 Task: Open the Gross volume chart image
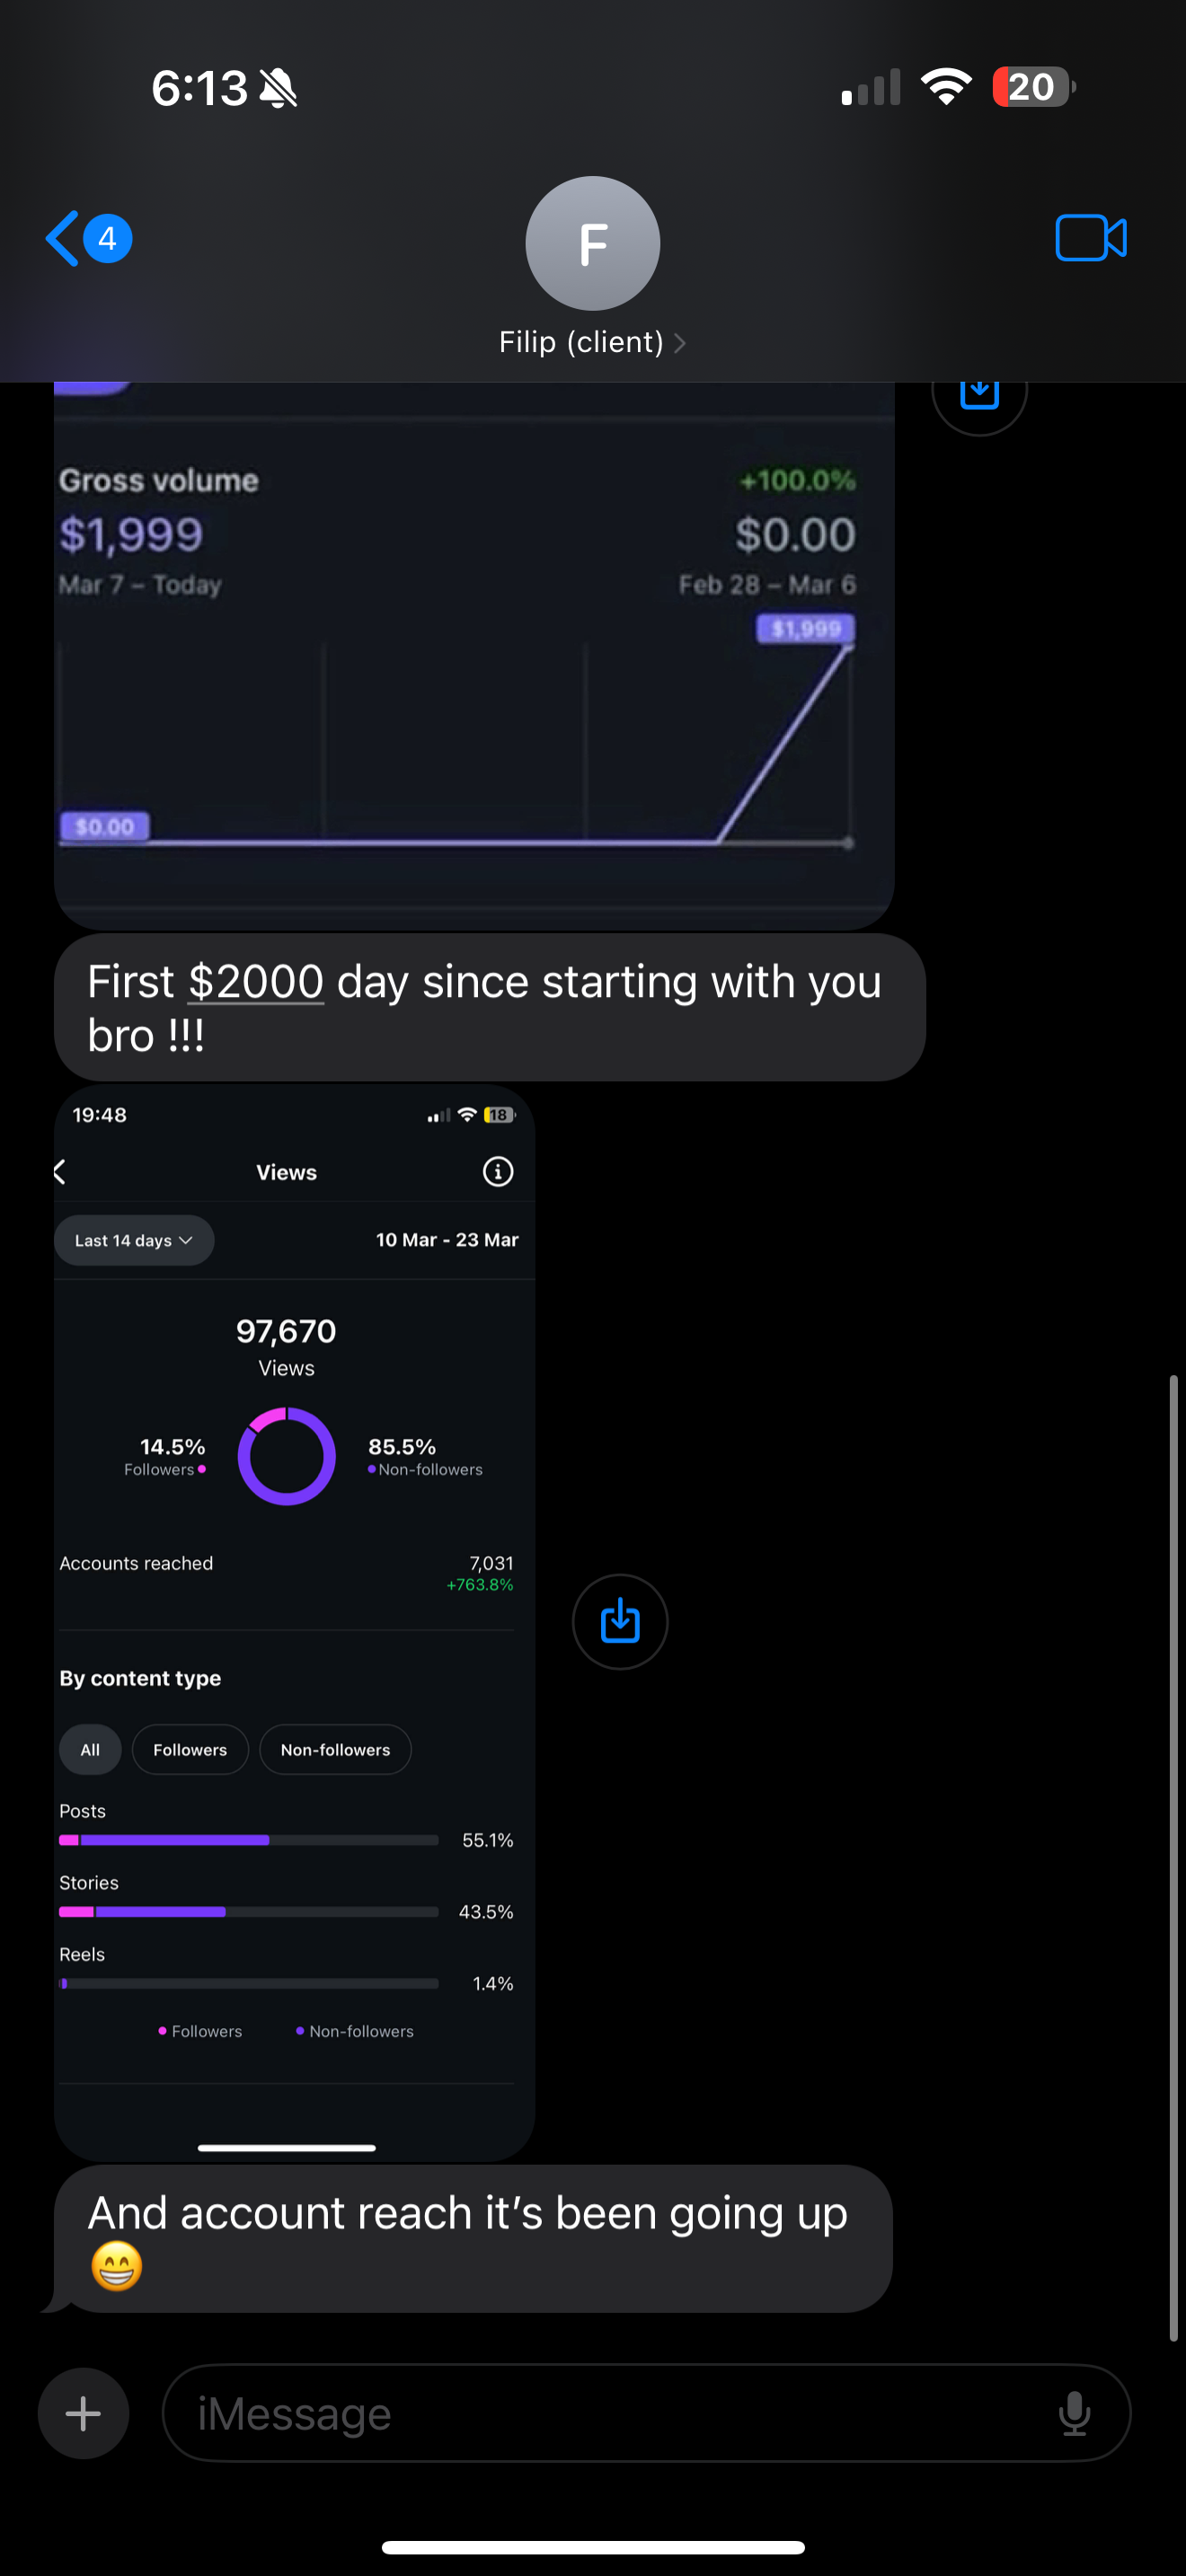click(x=474, y=660)
